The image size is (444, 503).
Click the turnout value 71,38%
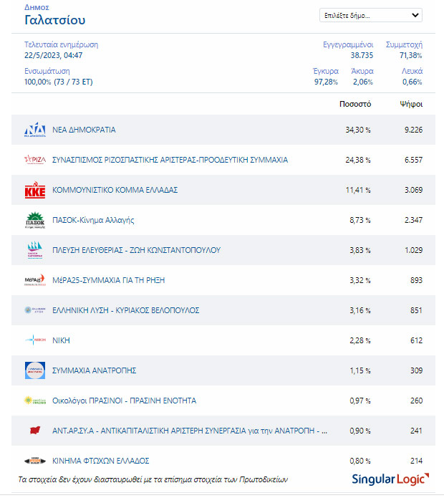coord(410,55)
